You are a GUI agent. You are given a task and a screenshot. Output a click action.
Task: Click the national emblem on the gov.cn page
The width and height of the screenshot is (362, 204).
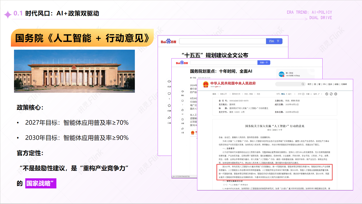[206, 84]
